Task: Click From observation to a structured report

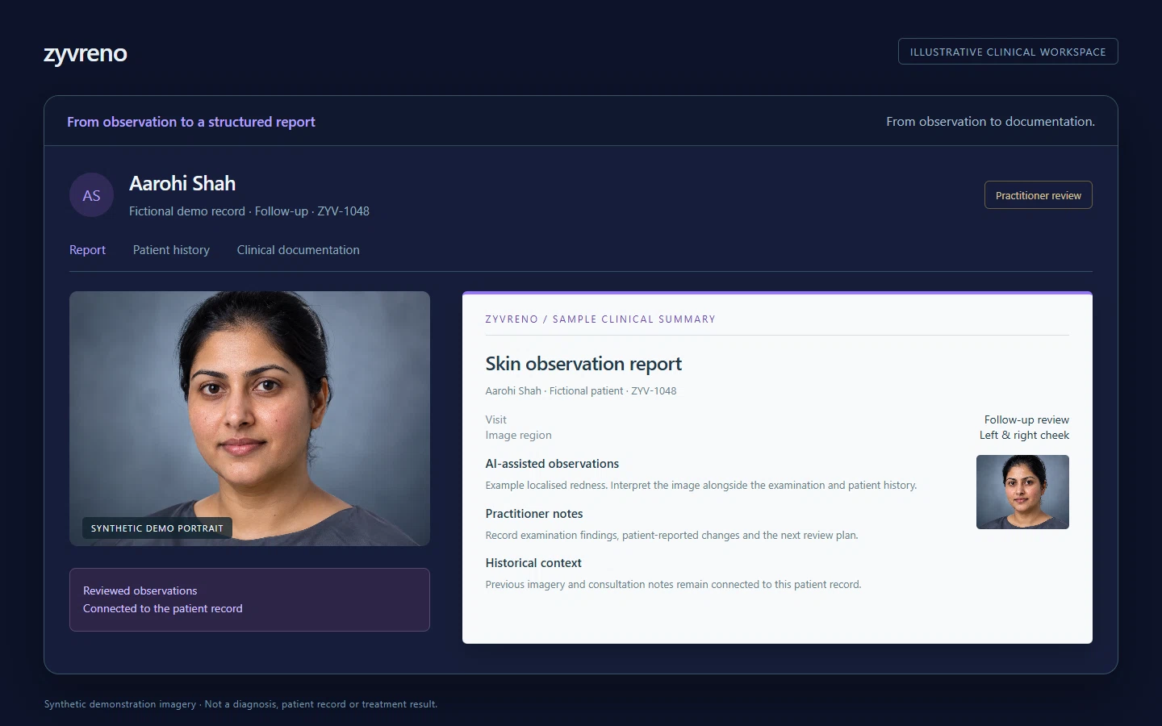Action: pos(191,122)
